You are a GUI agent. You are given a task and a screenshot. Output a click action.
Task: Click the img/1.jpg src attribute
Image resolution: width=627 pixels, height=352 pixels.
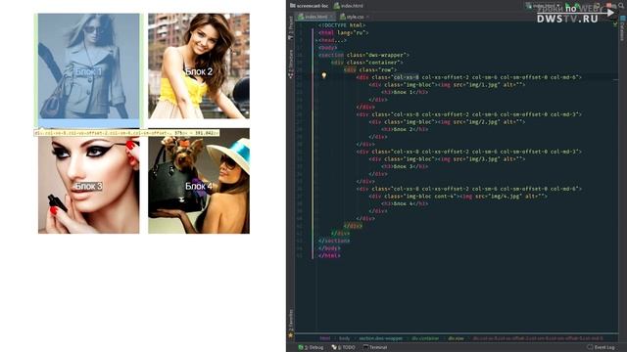tap(476, 85)
